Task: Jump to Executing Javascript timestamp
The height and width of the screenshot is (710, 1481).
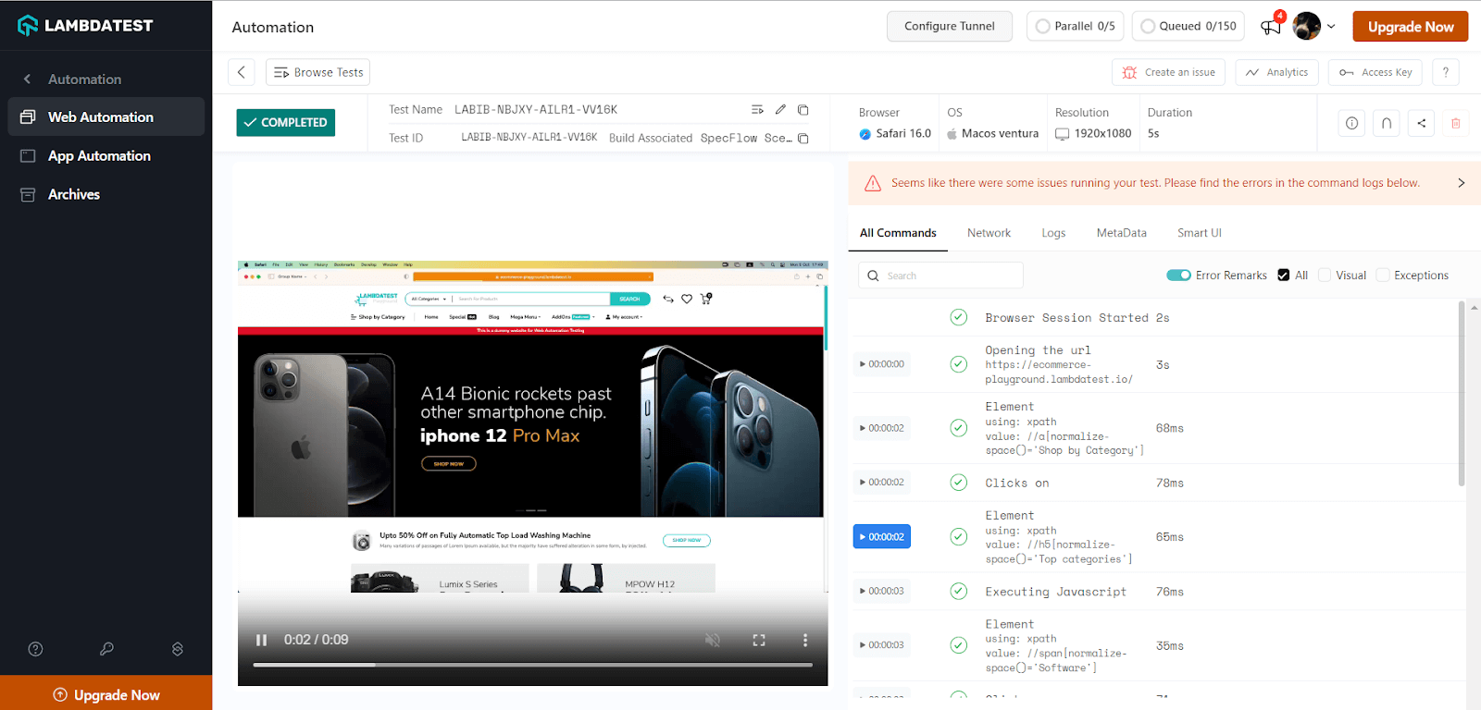Action: click(882, 592)
